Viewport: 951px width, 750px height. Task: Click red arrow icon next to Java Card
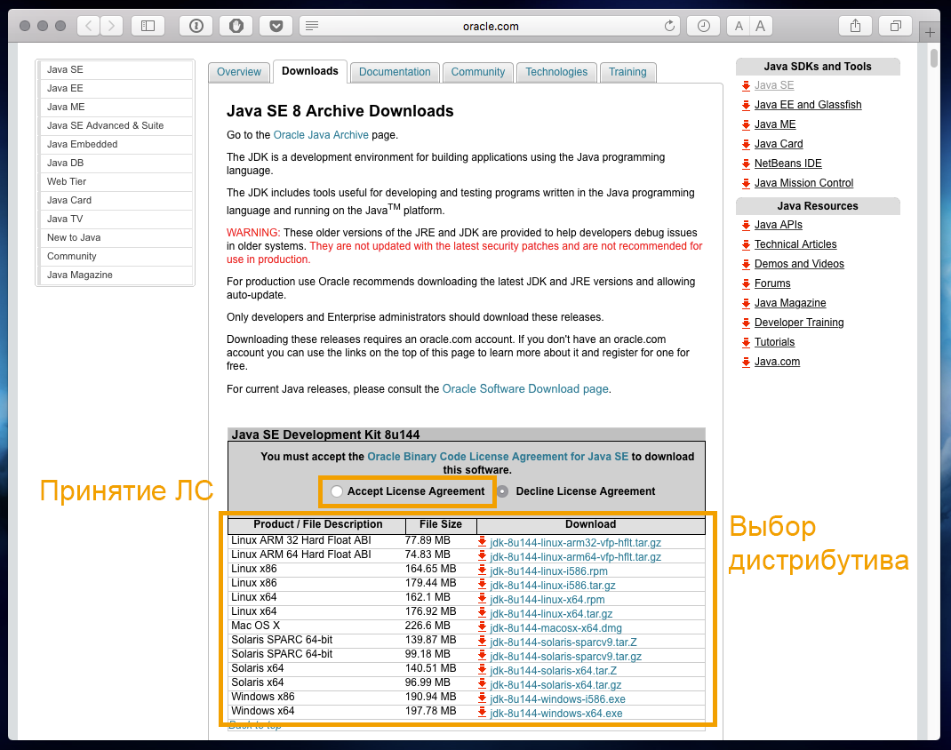[x=746, y=144]
